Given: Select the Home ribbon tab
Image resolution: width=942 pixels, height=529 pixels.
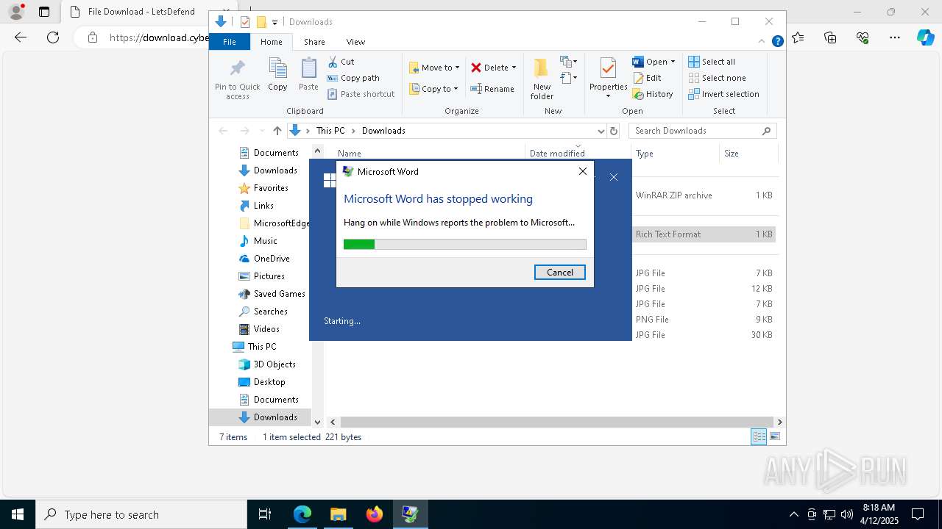Looking at the screenshot, I should pos(271,42).
